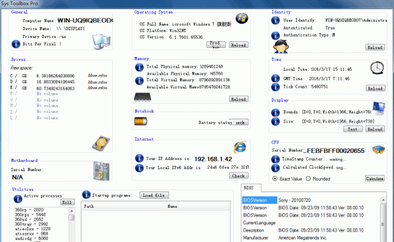Select the 360sd - 2652 process
394x242 pixels.
click(x=29, y=220)
